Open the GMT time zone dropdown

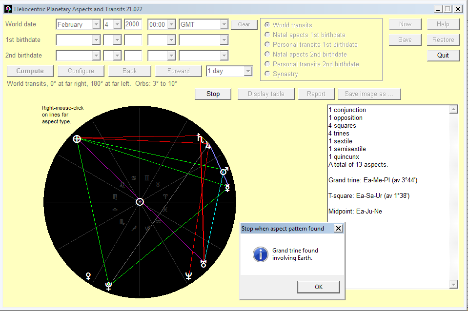pos(224,24)
